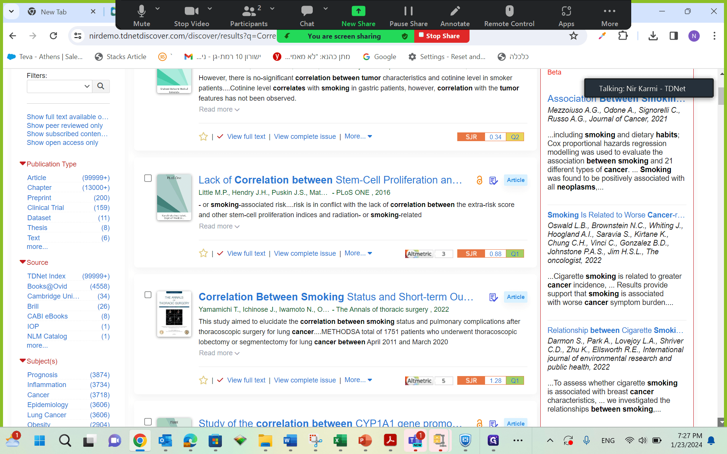Screen dimensions: 727x454
Task: Click the filter search magnifier icon
Action: pyautogui.click(x=101, y=86)
